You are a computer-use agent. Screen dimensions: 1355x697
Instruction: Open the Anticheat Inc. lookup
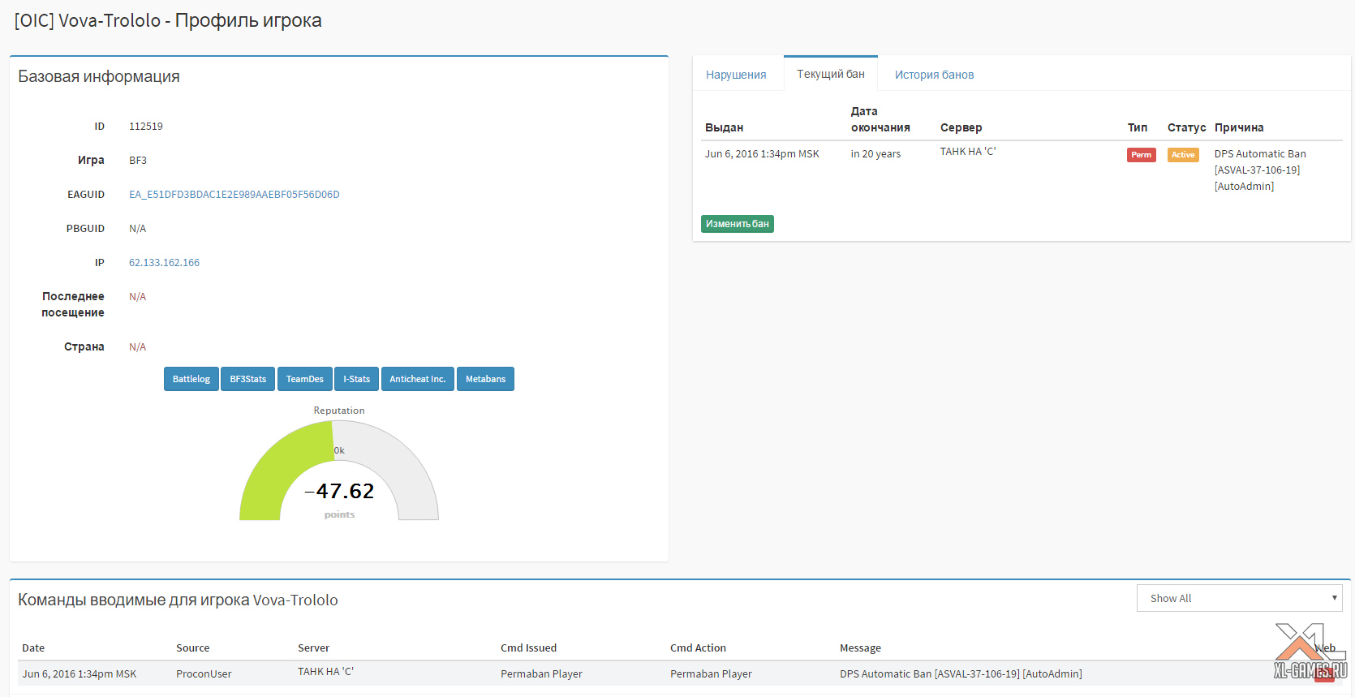[x=417, y=379]
